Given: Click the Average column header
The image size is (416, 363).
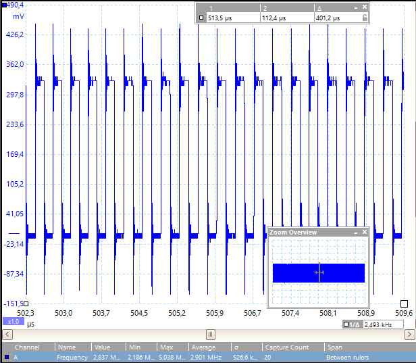Looking at the screenshot, I should (x=205, y=347).
